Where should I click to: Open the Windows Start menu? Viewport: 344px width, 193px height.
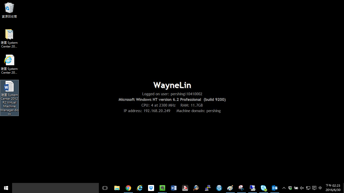pyautogui.click(x=6, y=188)
